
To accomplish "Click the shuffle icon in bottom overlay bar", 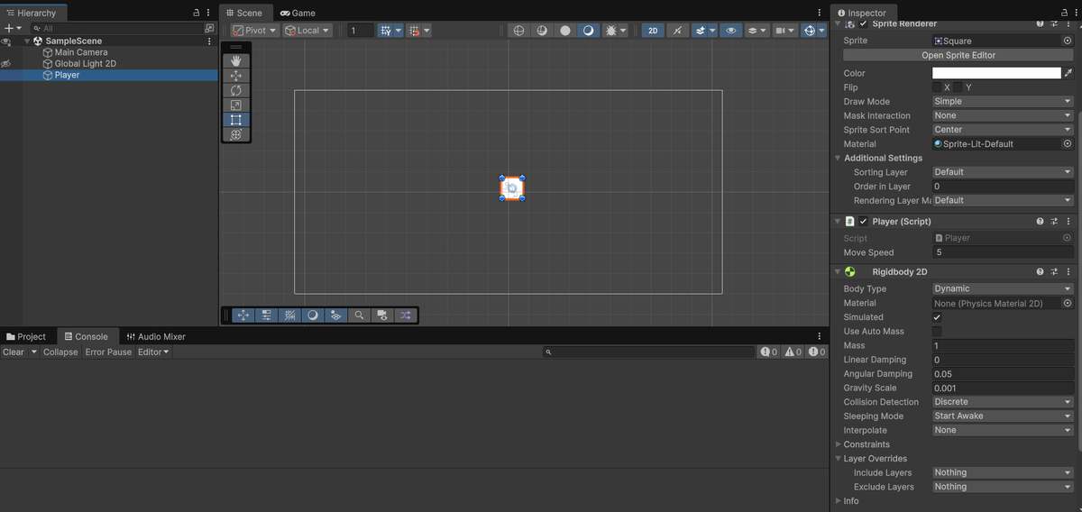I will pyautogui.click(x=406, y=315).
